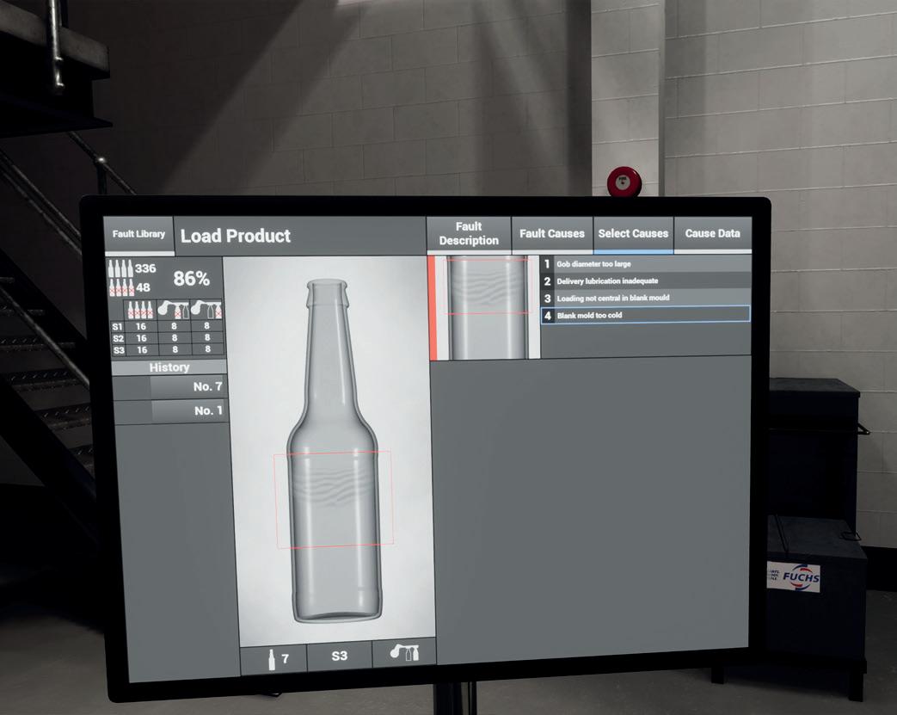The height and width of the screenshot is (715, 897).
Task: Select cause 2 Delivery lubrication inadequate
Action: [x=645, y=281]
